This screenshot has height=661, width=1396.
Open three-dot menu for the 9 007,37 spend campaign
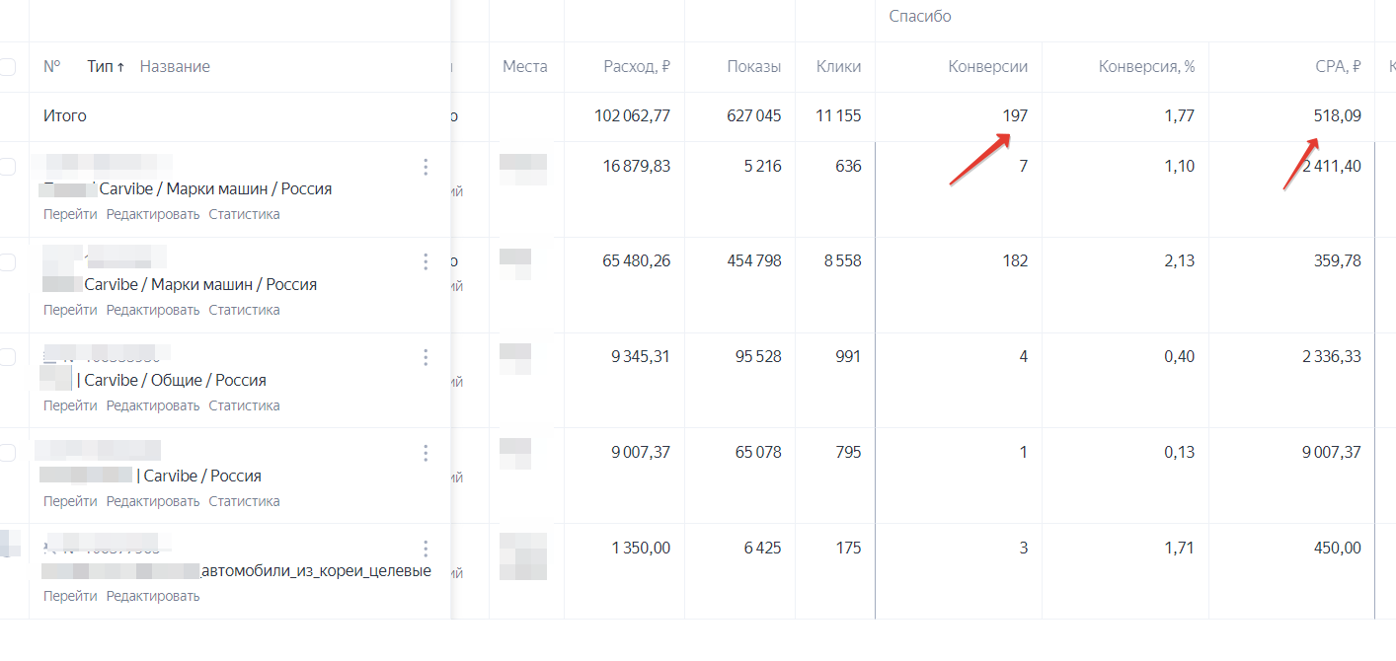pos(426,453)
